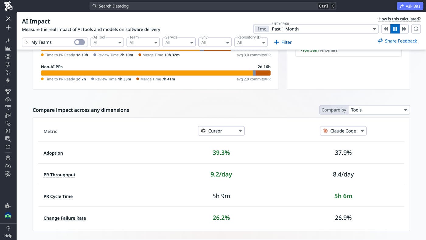Change the Cursor tool column selector
This screenshot has height=240, width=426.
221,131
